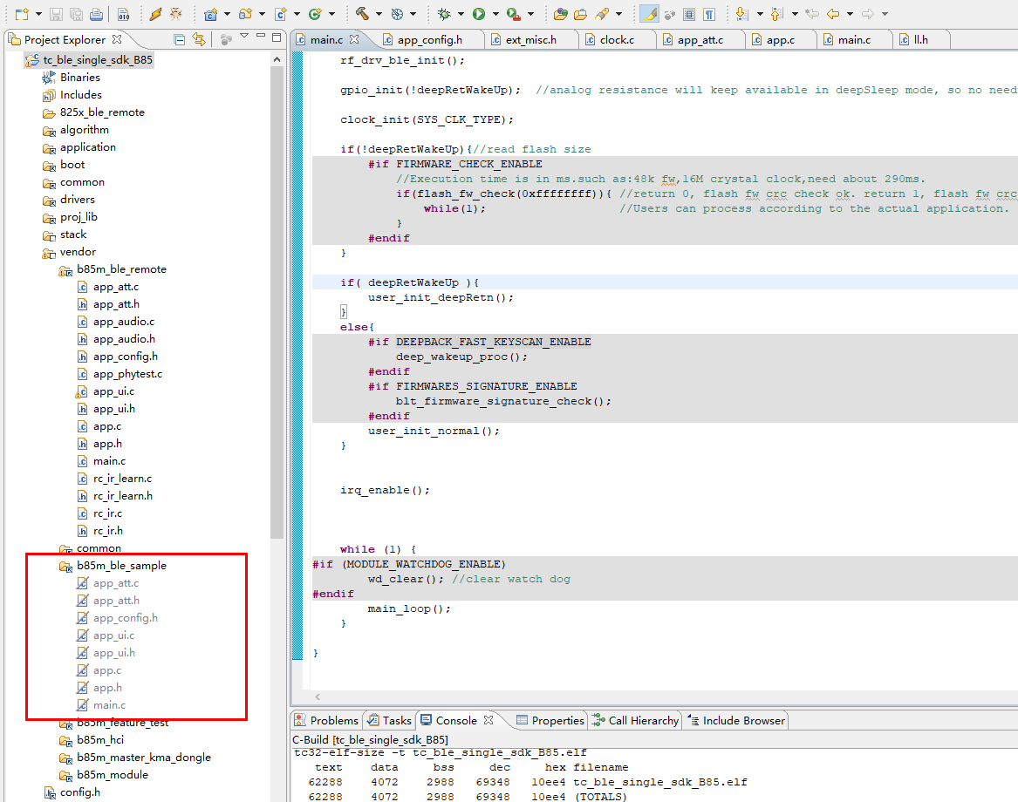Click the Search flashlight icon

click(x=602, y=14)
